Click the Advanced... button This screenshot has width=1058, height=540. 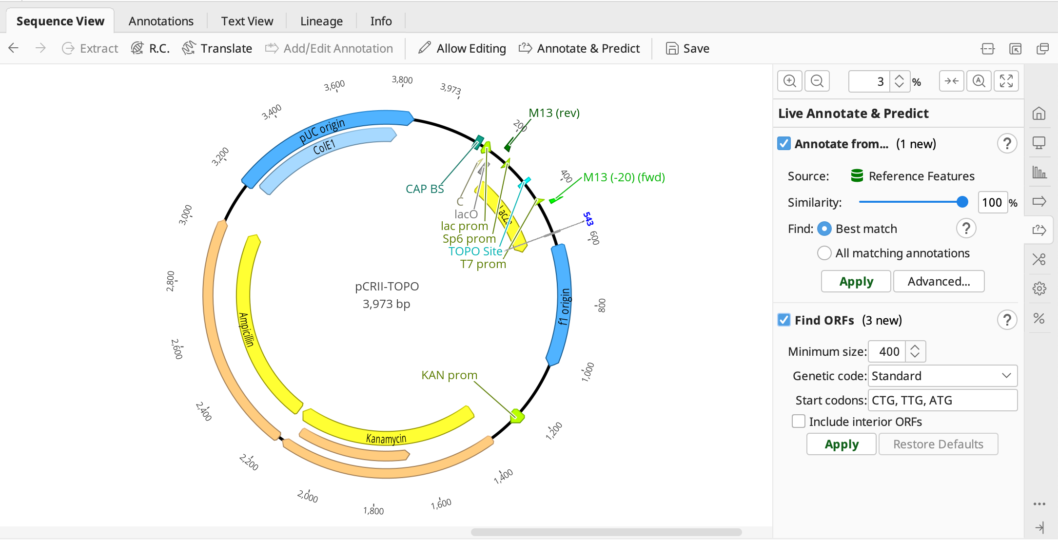939,281
